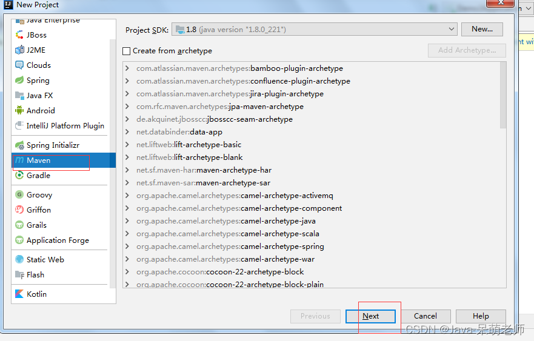Click the Grails icon
The width and height of the screenshot is (534, 341).
(19, 225)
